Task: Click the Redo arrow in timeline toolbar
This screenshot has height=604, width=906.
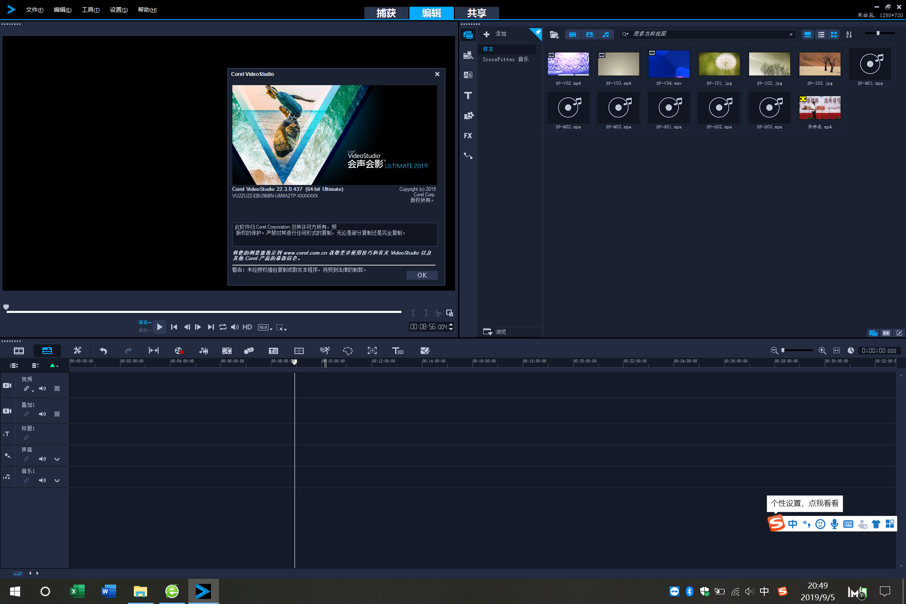Action: 128,351
